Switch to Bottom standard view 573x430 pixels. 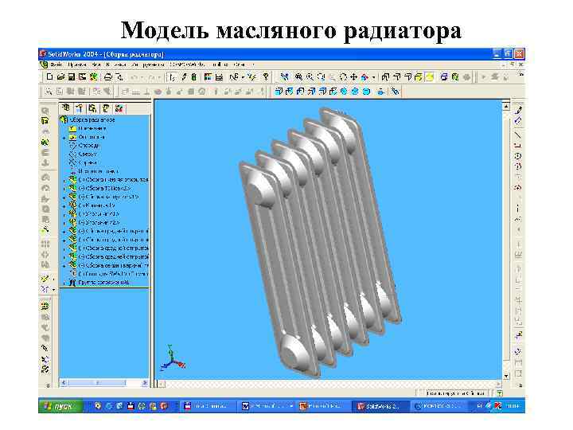pos(333,92)
